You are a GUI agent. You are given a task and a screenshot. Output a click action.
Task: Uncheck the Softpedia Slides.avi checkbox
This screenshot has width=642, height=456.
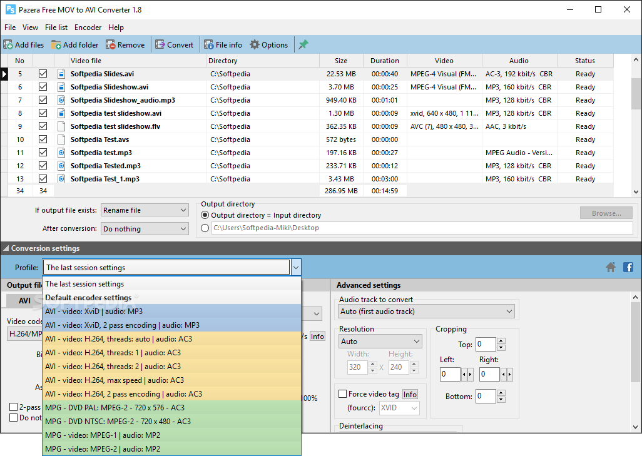[x=43, y=74]
